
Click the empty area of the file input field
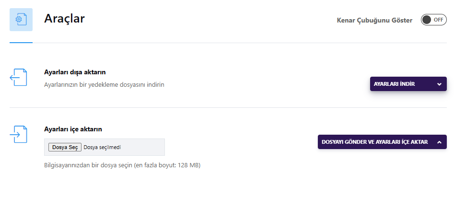pyautogui.click(x=143, y=147)
